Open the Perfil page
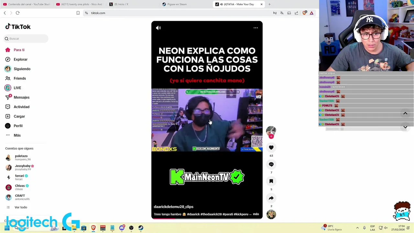 (18, 126)
